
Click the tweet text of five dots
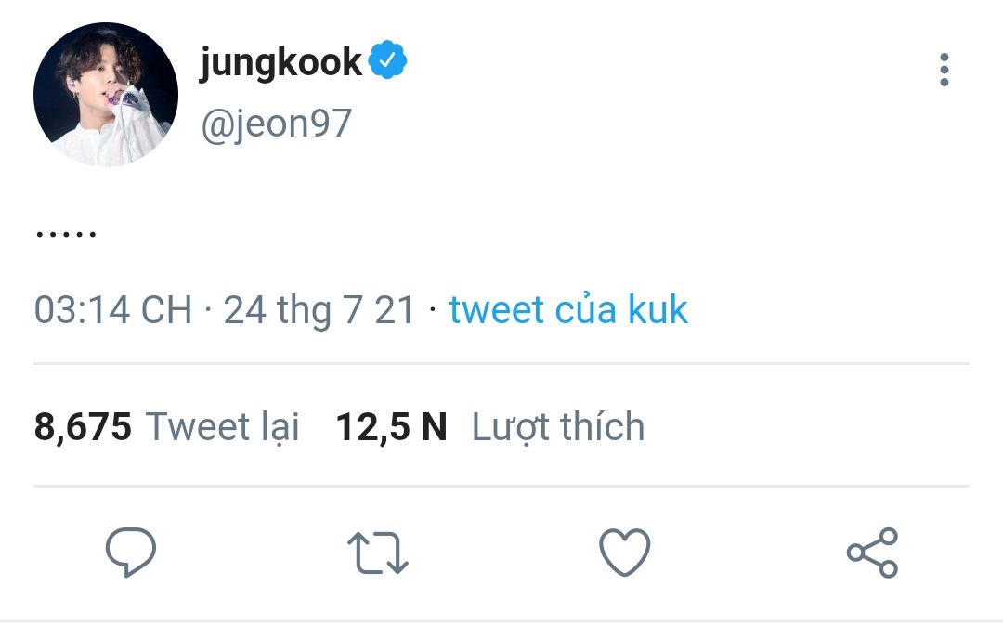coord(66,234)
